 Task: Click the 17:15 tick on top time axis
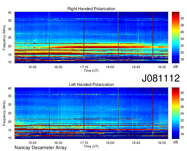[84, 67]
